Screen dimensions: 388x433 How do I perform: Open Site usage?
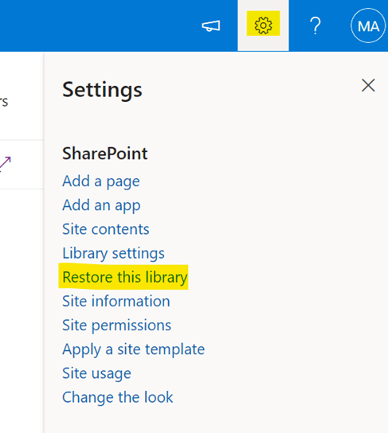[x=96, y=373]
